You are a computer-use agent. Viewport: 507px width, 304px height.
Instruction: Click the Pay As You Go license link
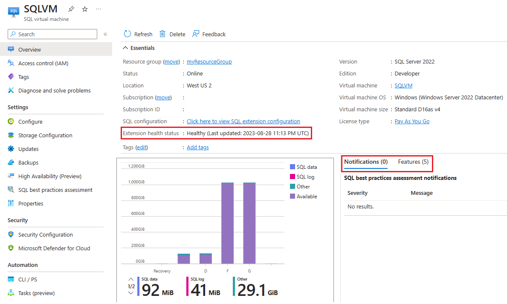coord(412,122)
